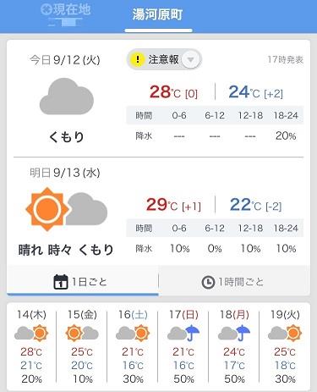
Task: Click the 14(木) weather icon
Action: click(31, 333)
